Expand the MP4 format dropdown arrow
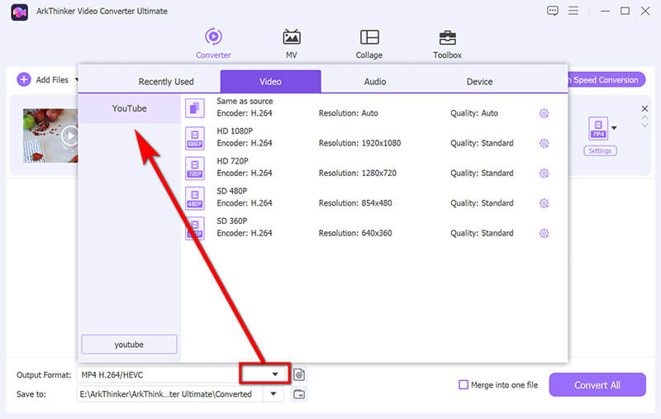The height and width of the screenshot is (419, 661). tap(614, 128)
